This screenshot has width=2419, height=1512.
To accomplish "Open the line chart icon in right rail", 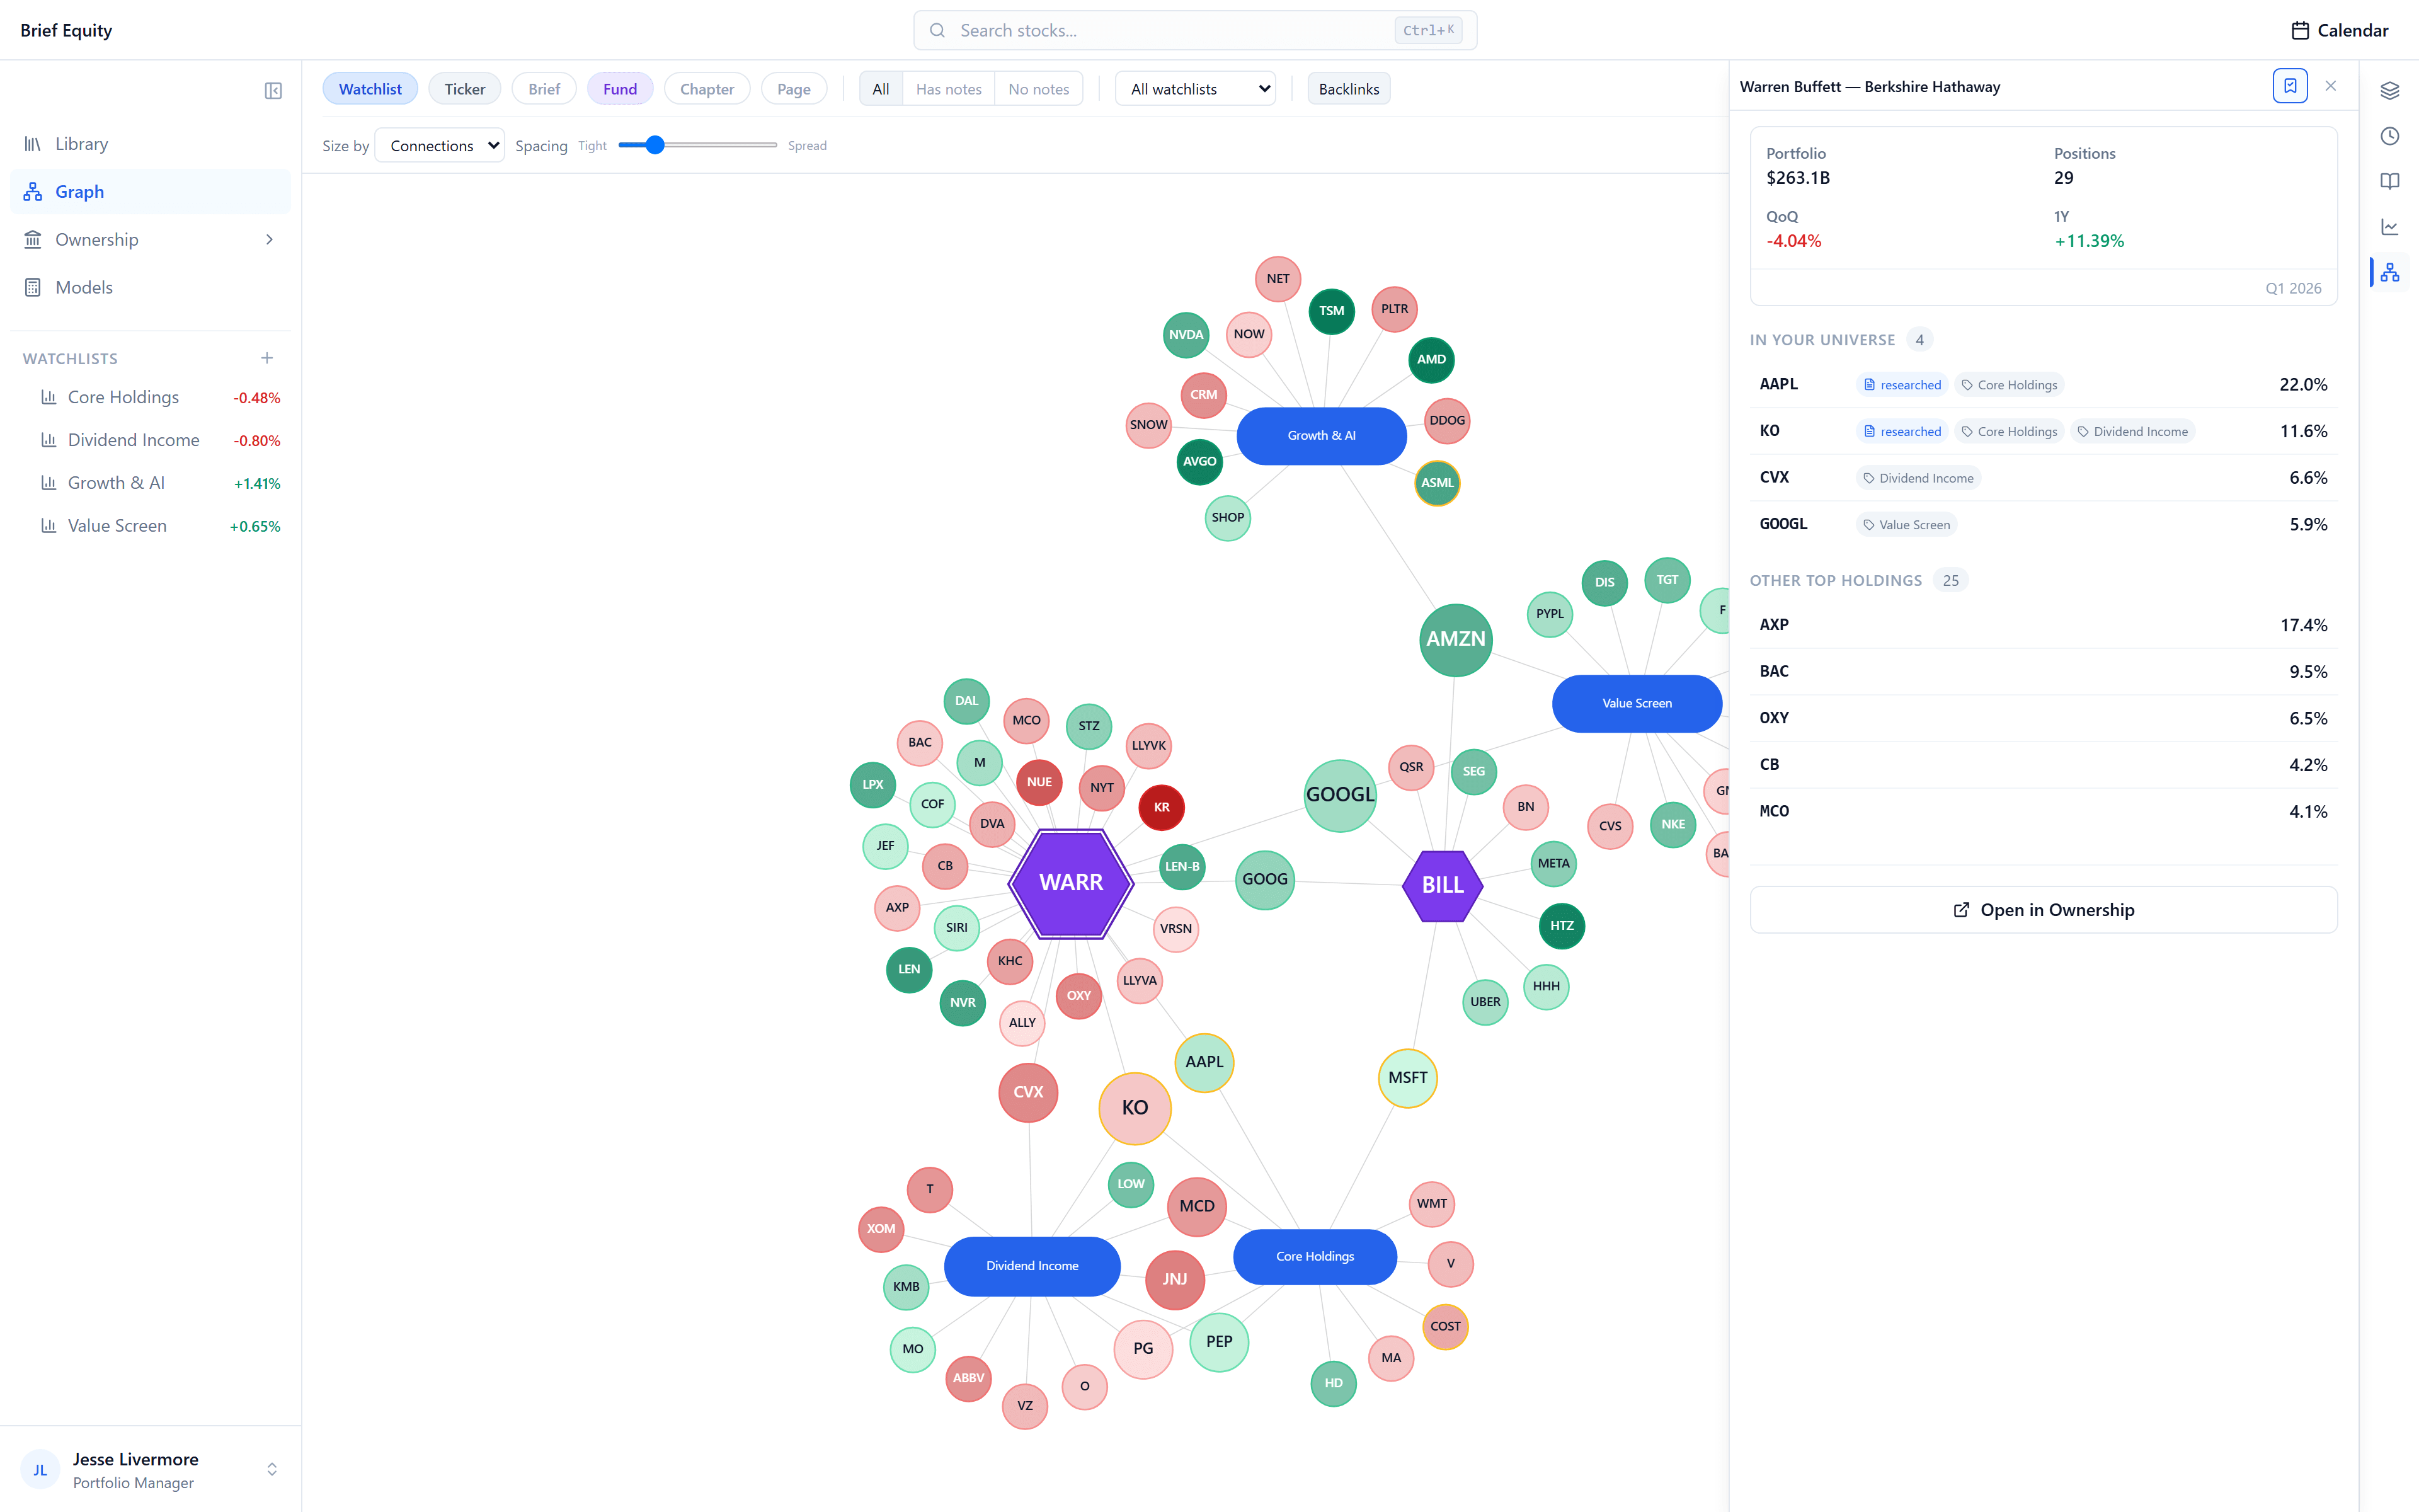I will click(2390, 227).
